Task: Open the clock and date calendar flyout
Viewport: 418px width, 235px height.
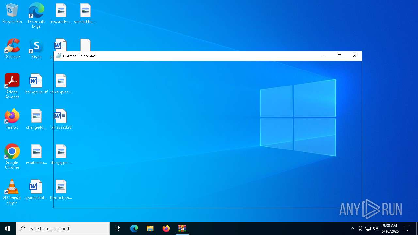Action: tap(390, 228)
